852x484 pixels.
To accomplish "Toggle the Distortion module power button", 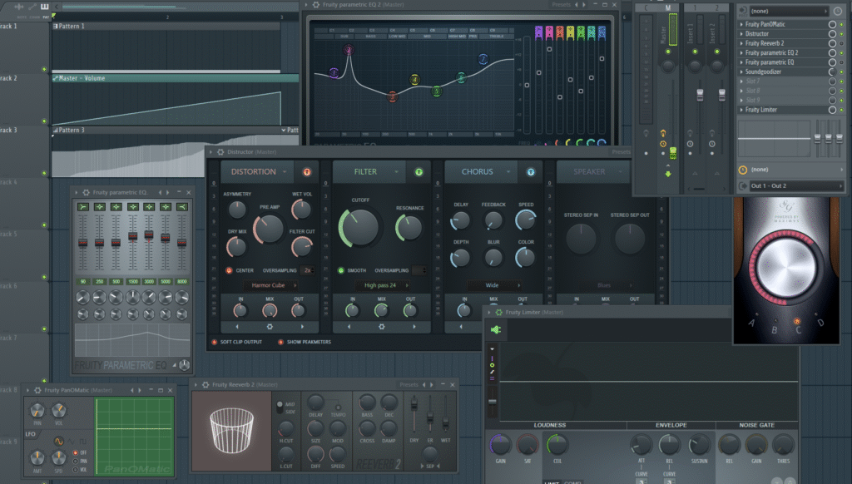I will pyautogui.click(x=306, y=172).
